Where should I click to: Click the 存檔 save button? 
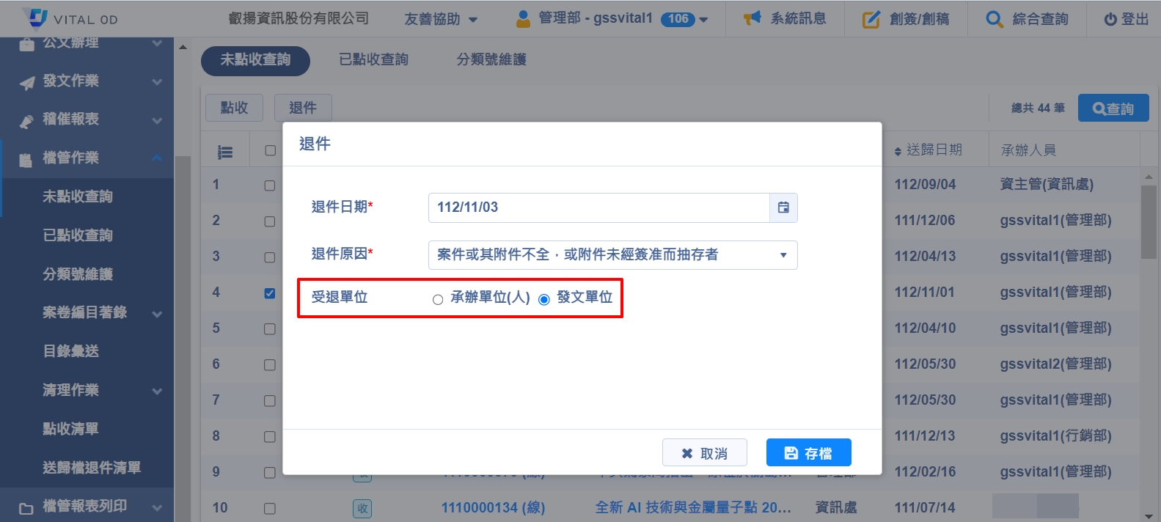[x=808, y=453]
